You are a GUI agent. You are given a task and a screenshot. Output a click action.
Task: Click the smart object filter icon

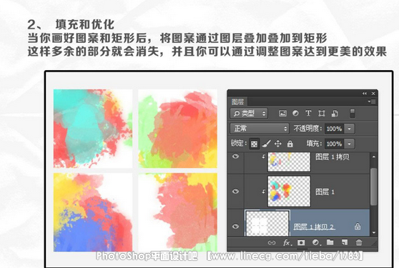[x=335, y=114]
